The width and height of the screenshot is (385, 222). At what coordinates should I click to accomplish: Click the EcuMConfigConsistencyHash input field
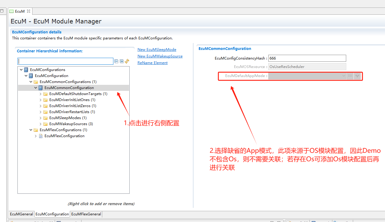click(x=307, y=58)
